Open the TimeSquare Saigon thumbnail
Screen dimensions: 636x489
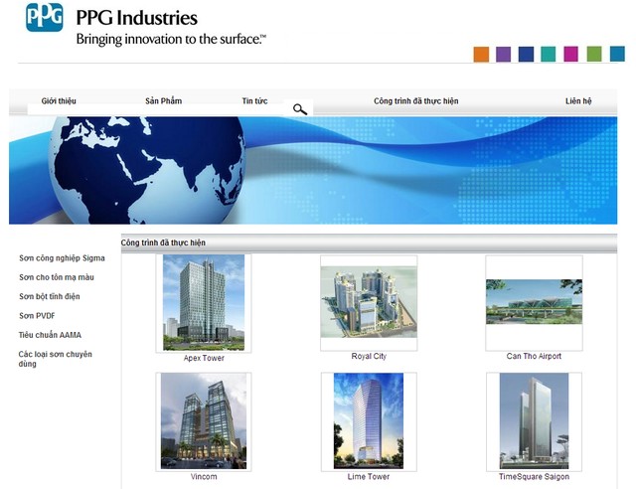(535, 421)
